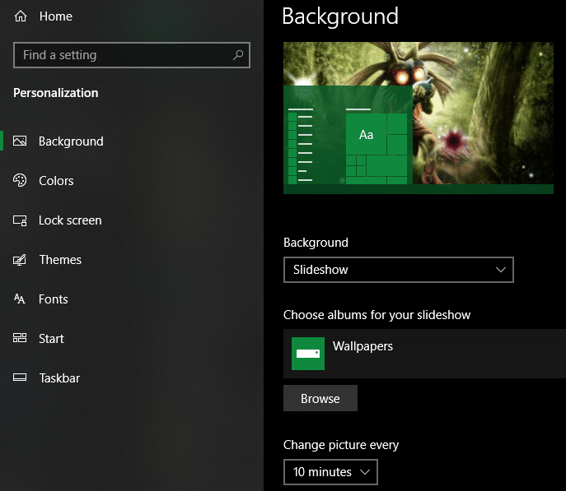Click the Browse button
Viewport: 566px width, 491px height.
(320, 398)
